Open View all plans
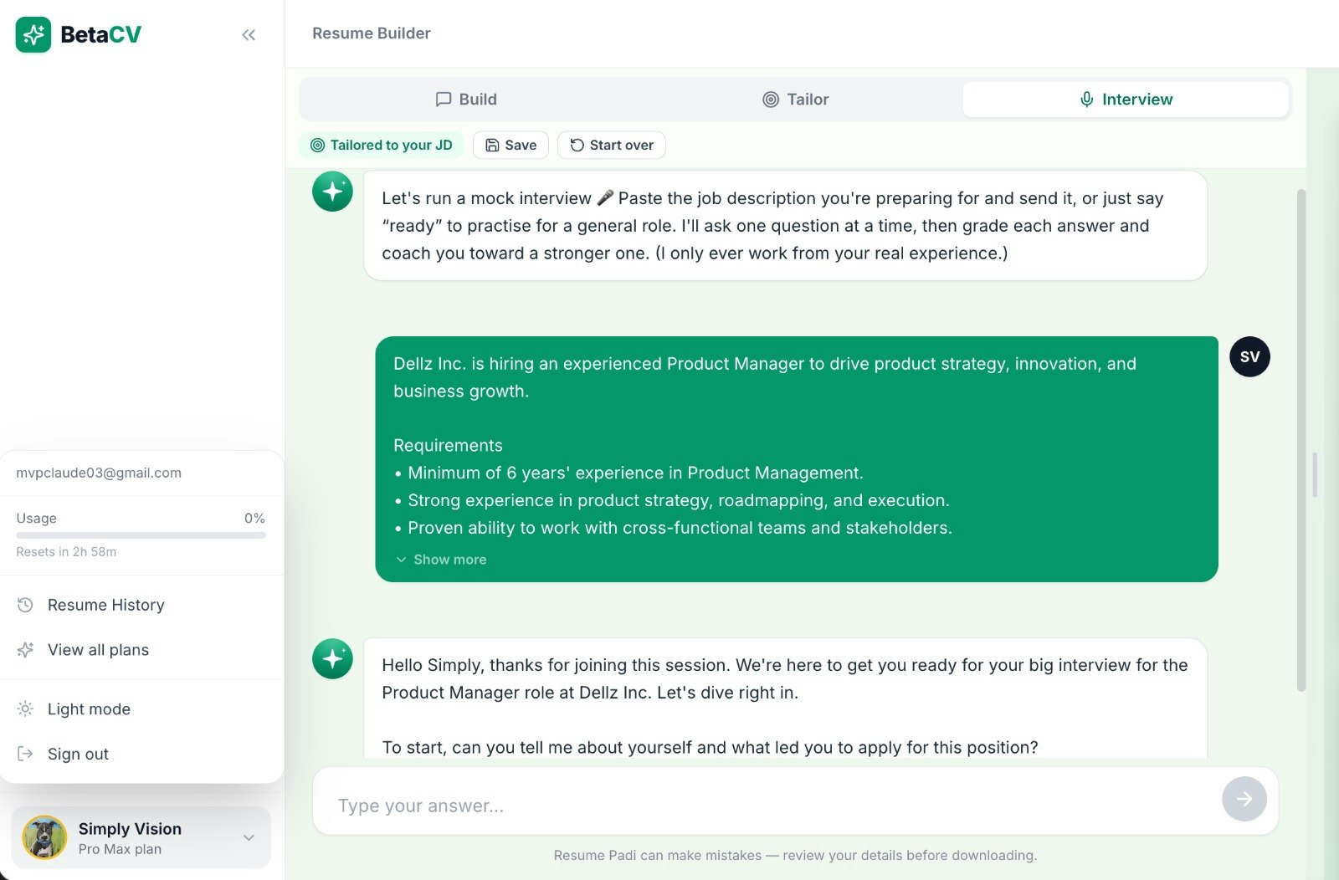Screen dimensions: 1339x880 point(142,650)
